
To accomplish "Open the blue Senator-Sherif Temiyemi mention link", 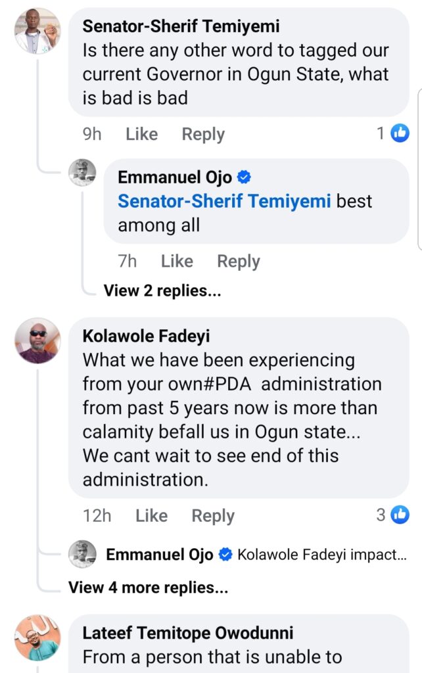I will 224,201.
